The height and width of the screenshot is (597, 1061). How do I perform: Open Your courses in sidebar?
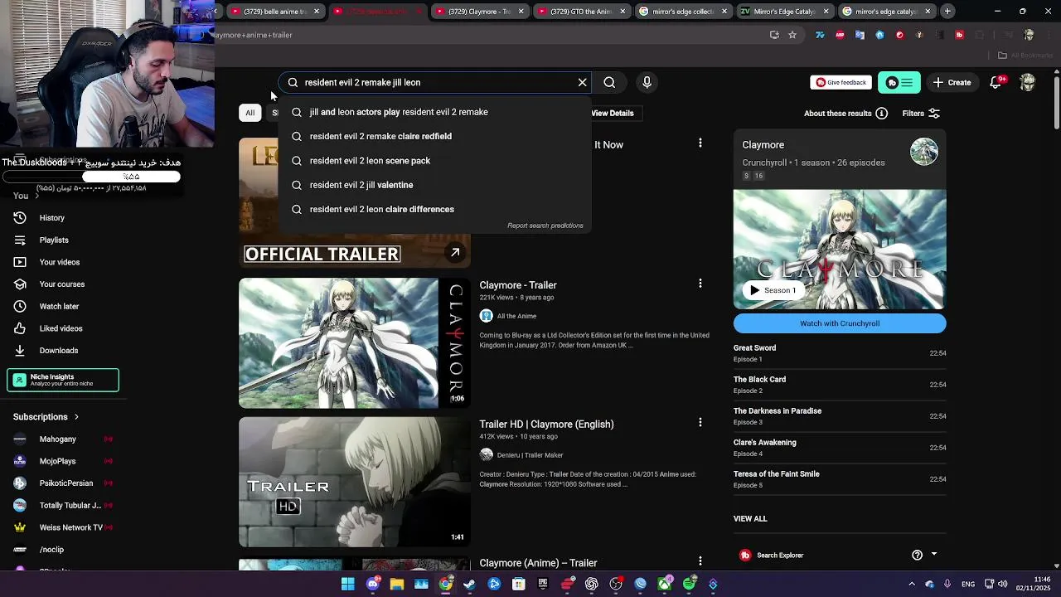(x=61, y=284)
